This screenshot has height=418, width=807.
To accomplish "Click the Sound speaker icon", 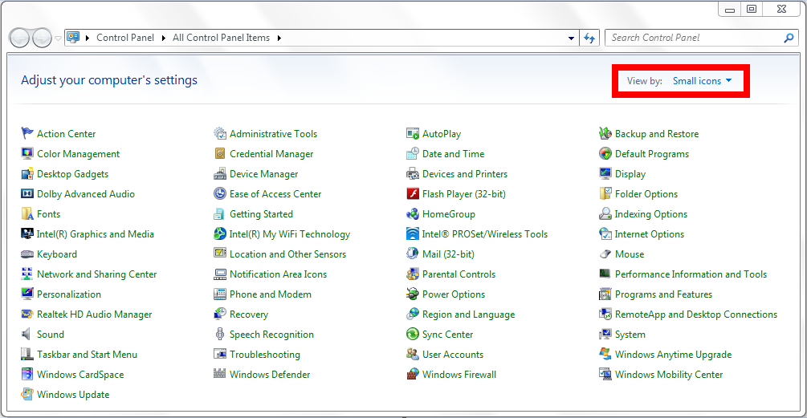I will [26, 335].
